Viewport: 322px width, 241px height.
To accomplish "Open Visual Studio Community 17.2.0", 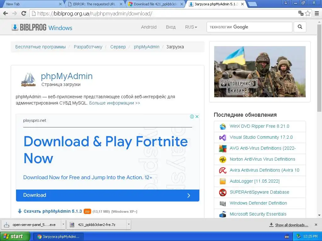I will tap(261, 137).
